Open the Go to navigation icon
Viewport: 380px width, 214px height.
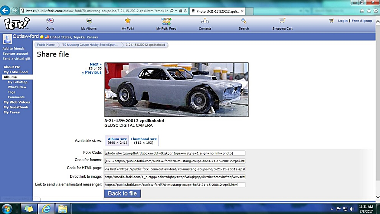[x=50, y=21]
